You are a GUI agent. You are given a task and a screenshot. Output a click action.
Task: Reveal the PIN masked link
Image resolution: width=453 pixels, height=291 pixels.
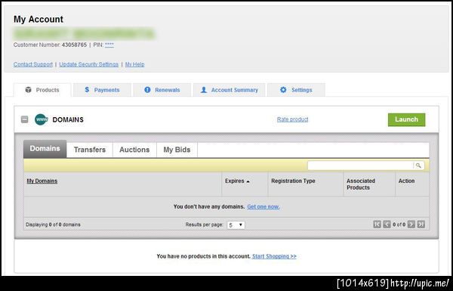(x=109, y=45)
